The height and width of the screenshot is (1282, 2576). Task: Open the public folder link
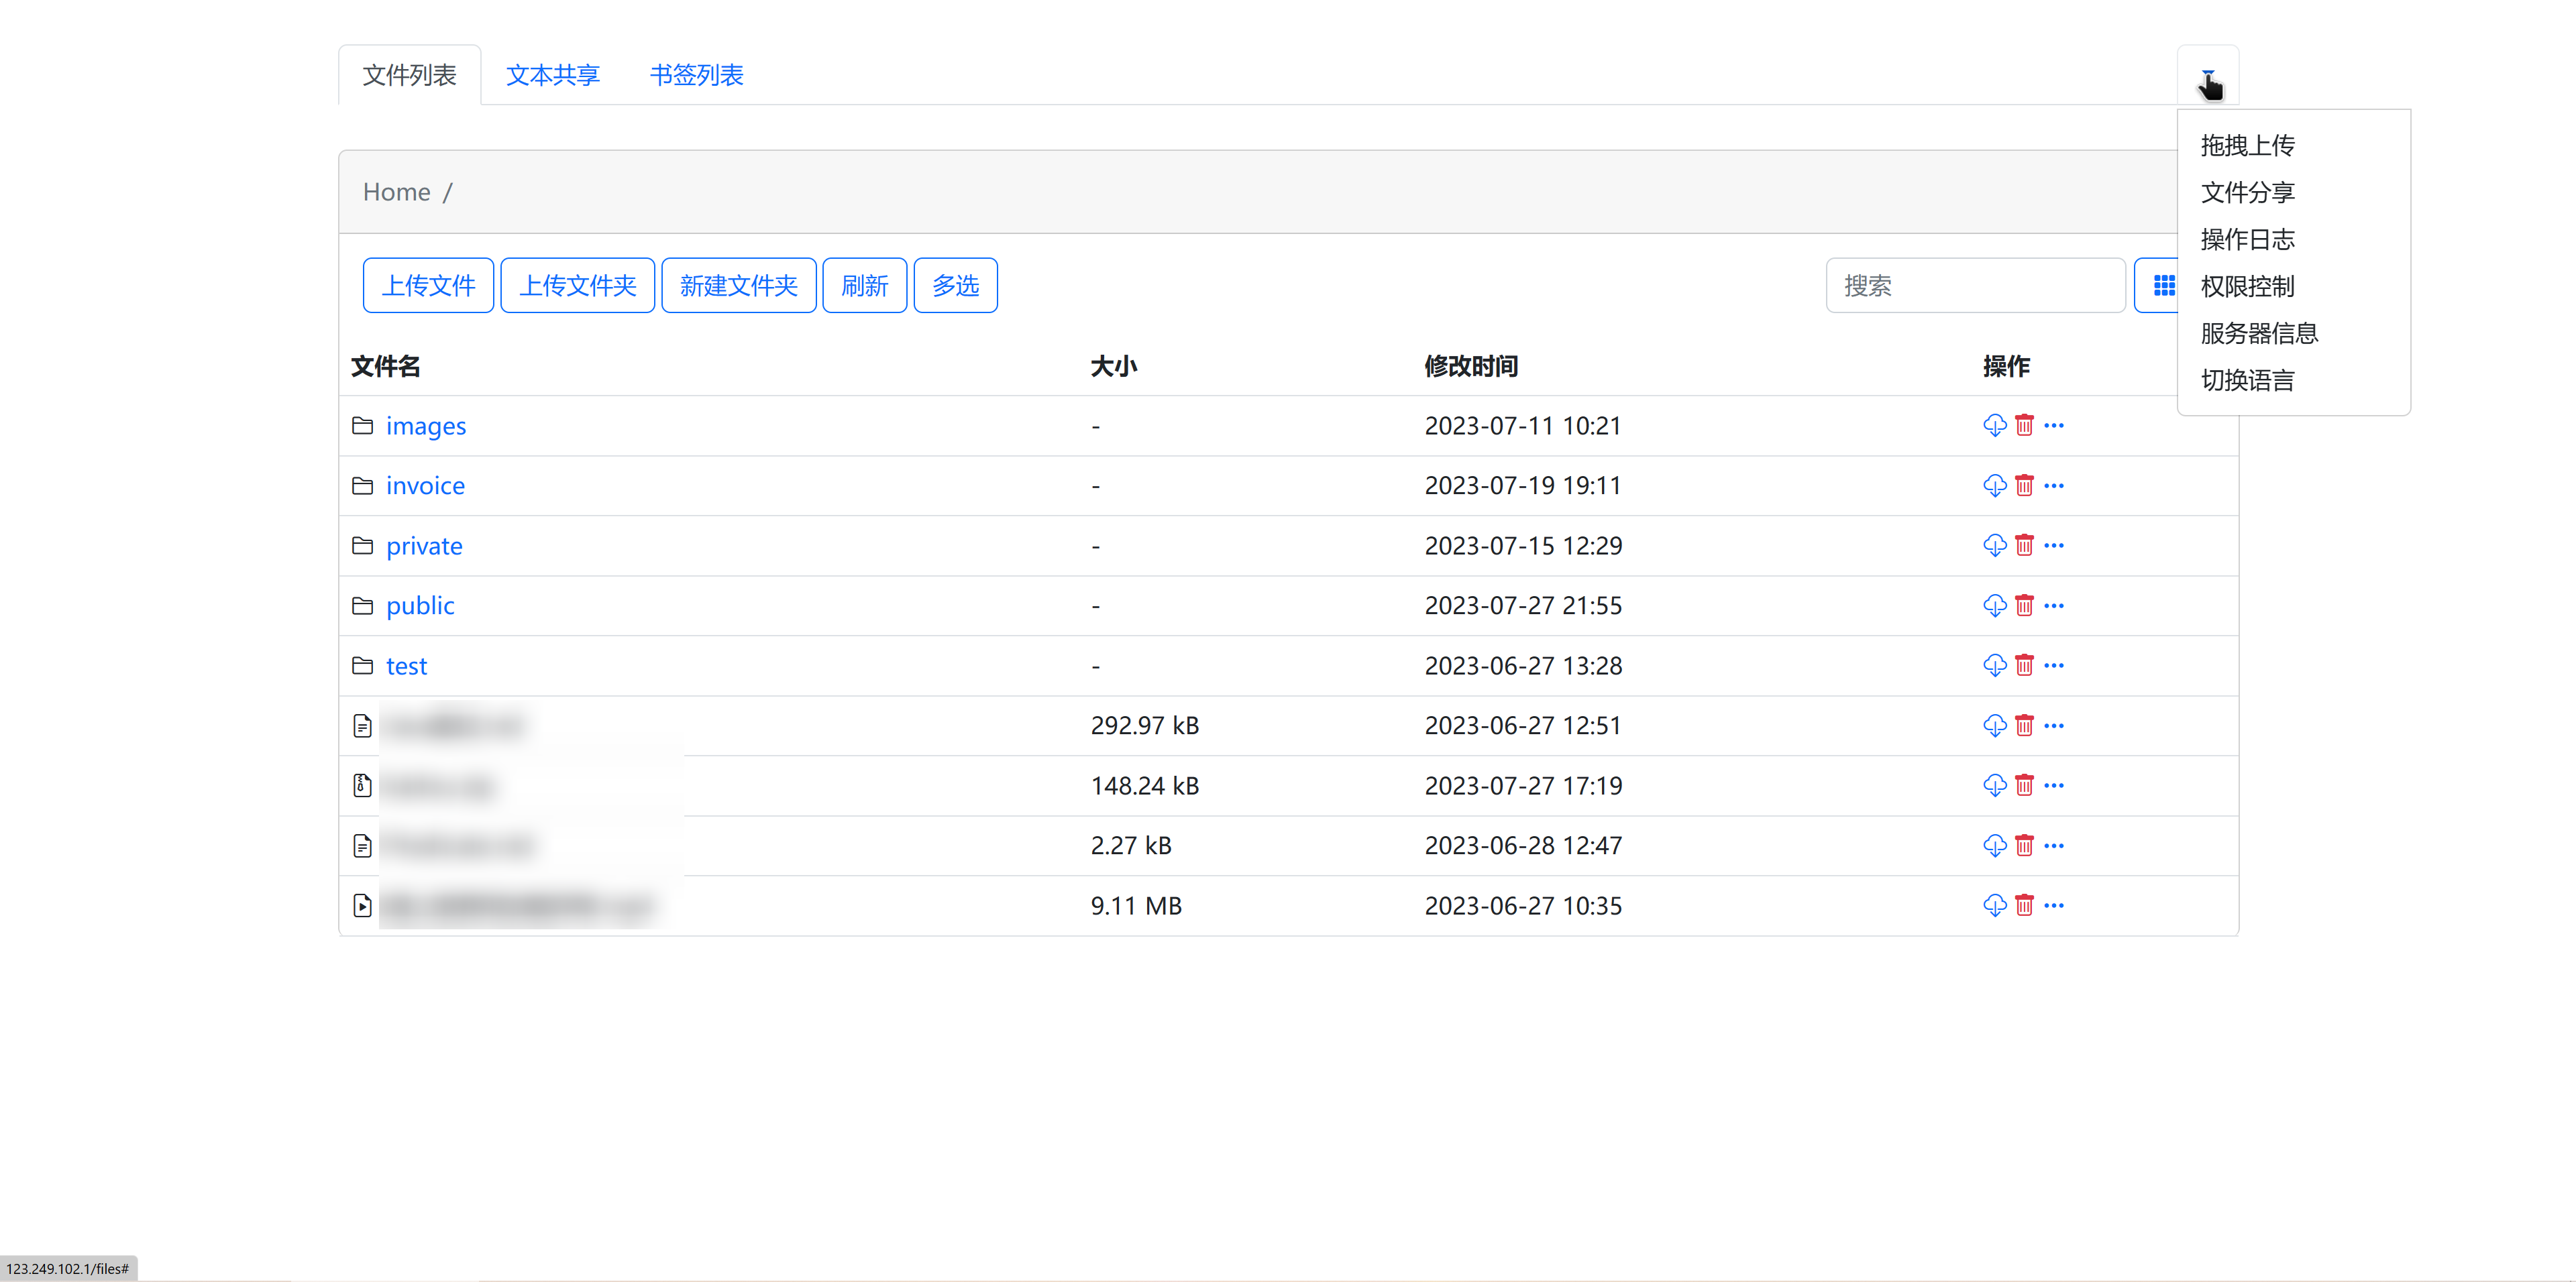coord(420,605)
